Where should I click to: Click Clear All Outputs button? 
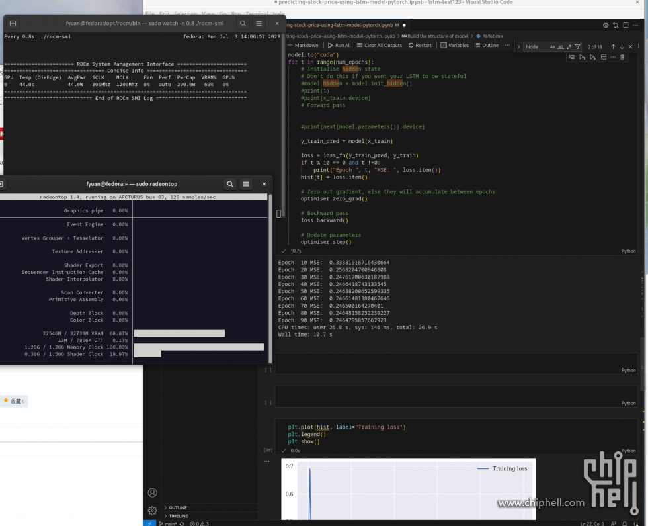[380, 46]
